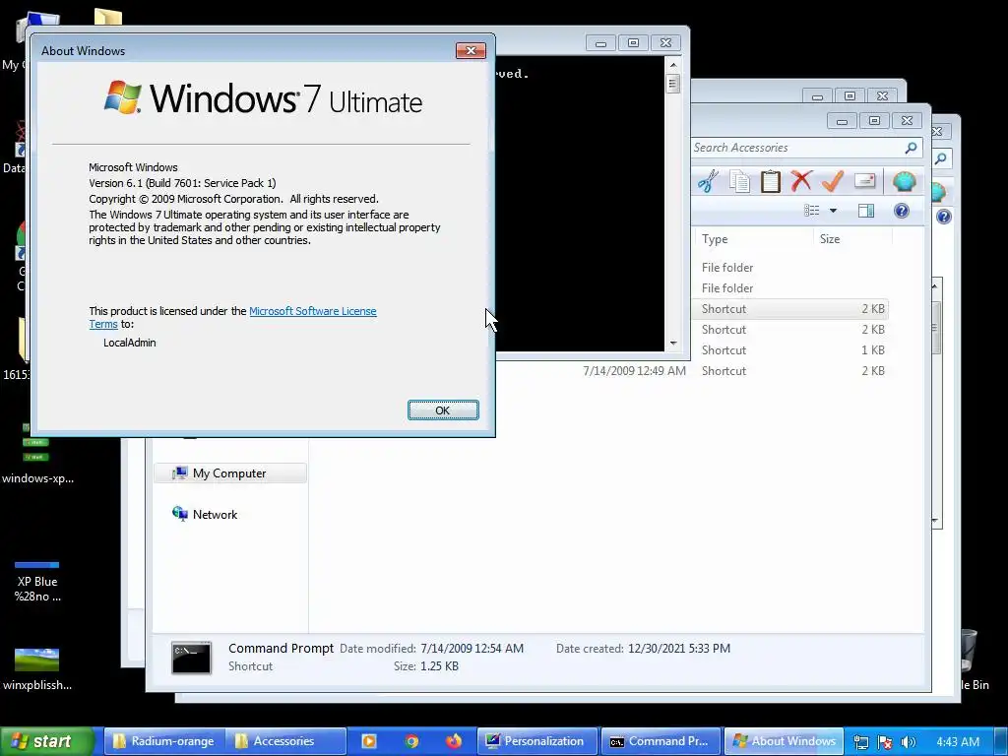Select the XP Blue desktop icon
The width and height of the screenshot is (1008, 756).
(37, 581)
